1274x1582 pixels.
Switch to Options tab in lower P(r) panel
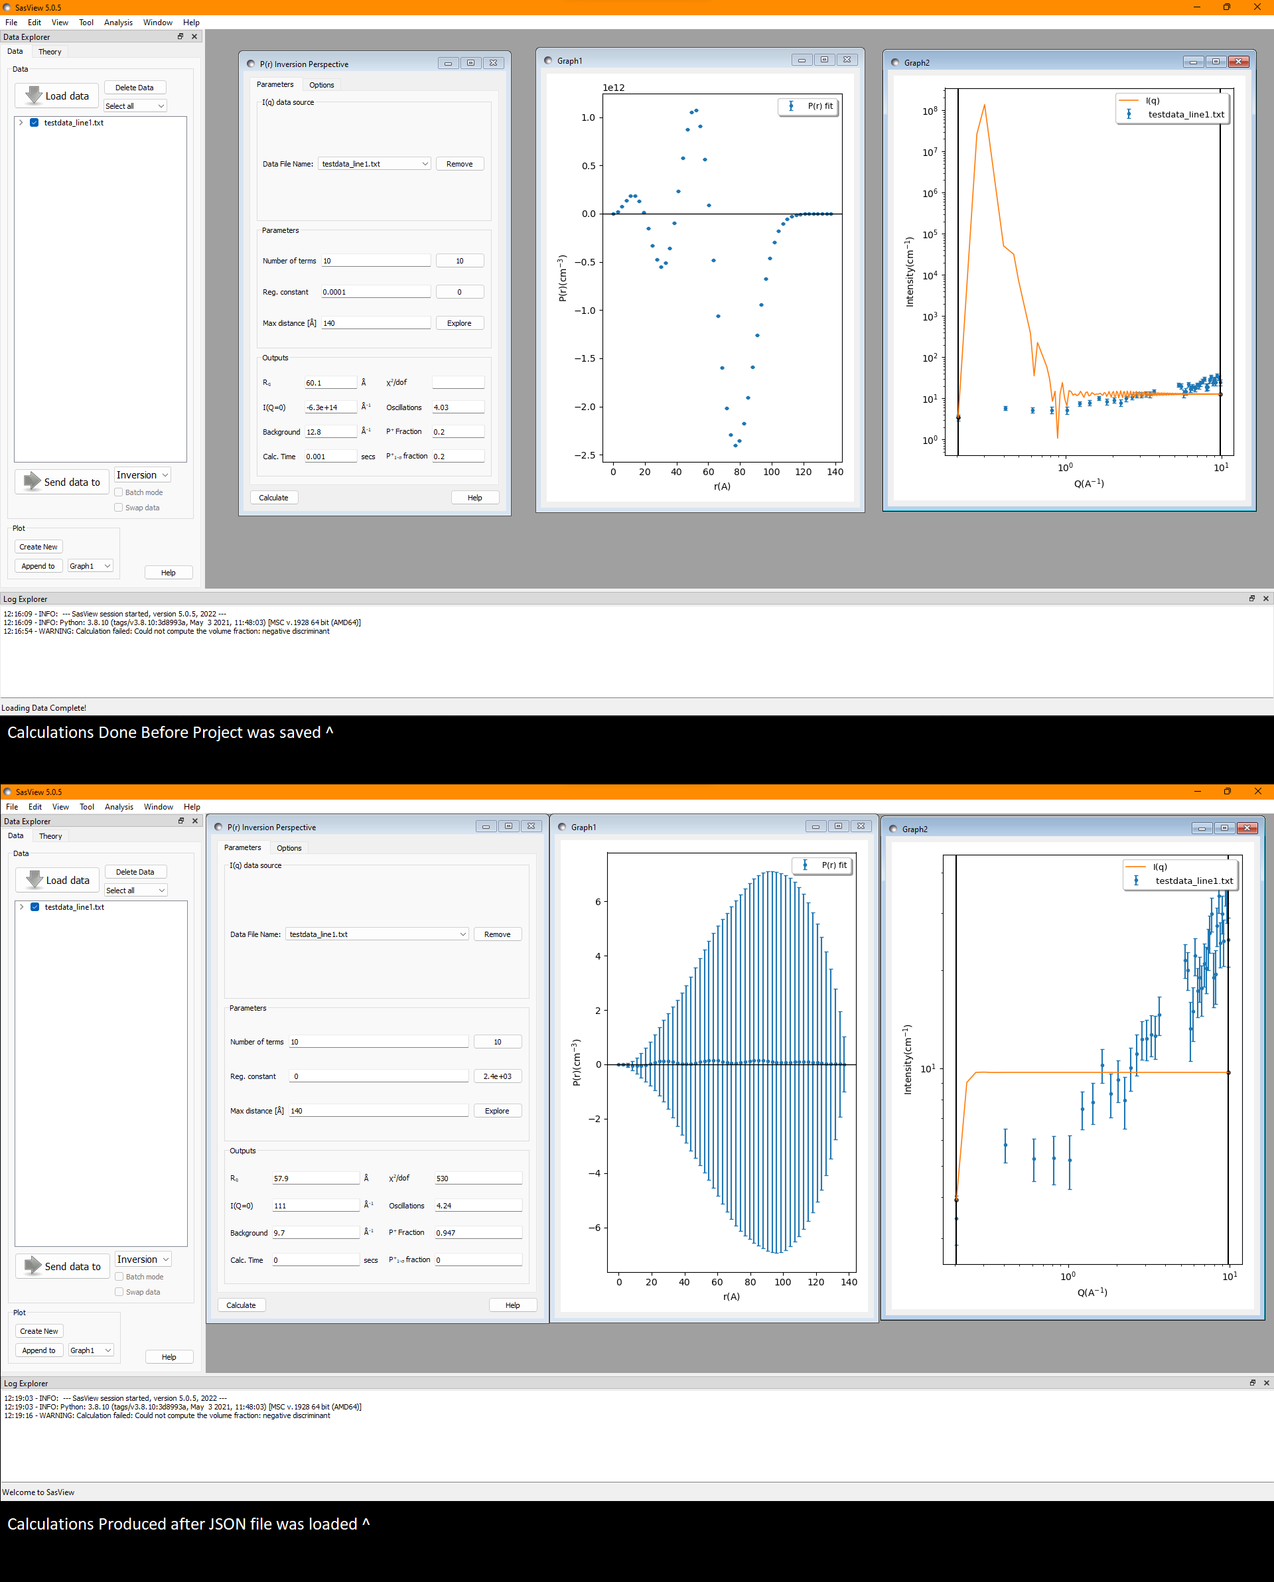[289, 848]
